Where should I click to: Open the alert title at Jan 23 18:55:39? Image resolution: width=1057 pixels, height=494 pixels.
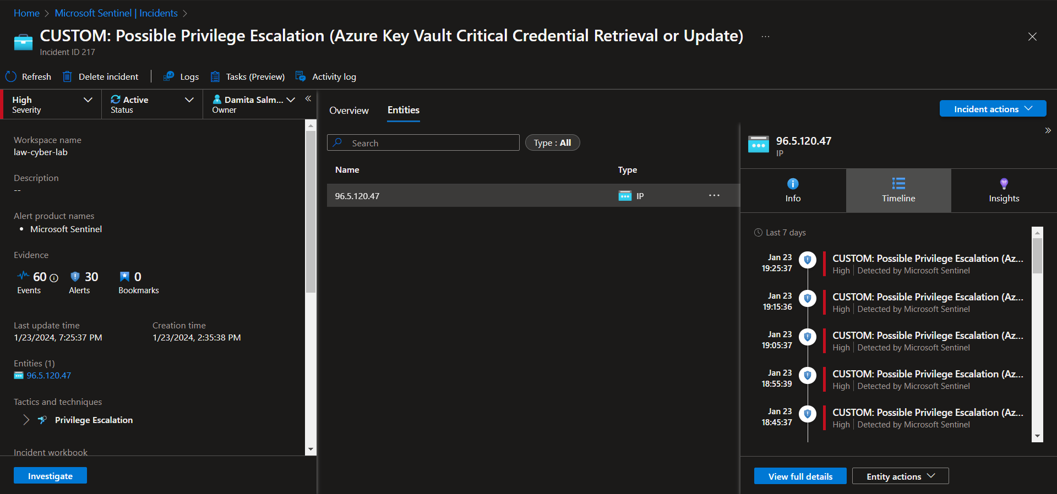click(x=928, y=374)
